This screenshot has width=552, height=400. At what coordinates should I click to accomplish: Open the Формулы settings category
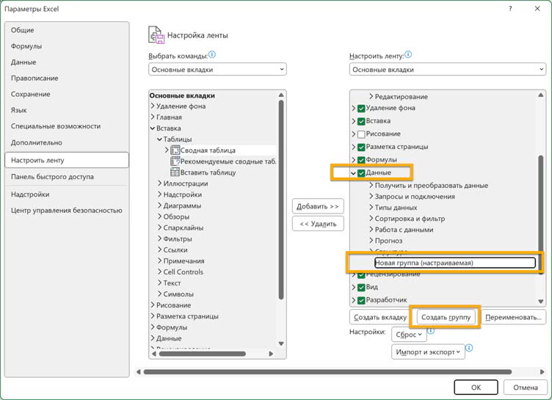point(67,46)
